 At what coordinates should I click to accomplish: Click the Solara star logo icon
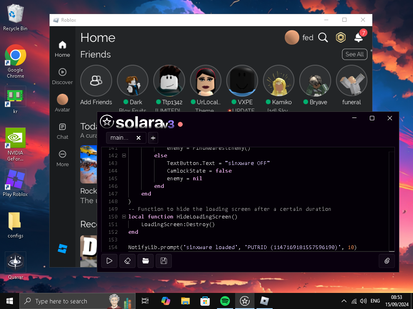106,122
